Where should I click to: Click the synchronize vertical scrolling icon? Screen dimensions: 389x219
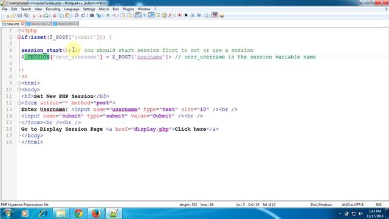click(123, 15)
